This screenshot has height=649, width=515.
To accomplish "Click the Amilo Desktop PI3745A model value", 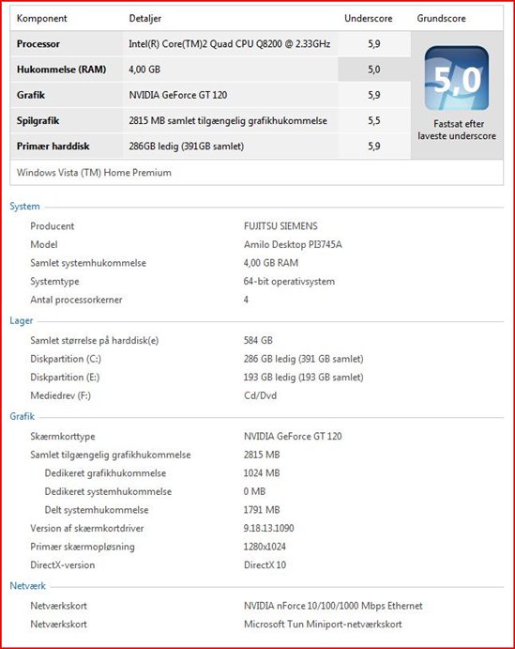I will point(293,244).
